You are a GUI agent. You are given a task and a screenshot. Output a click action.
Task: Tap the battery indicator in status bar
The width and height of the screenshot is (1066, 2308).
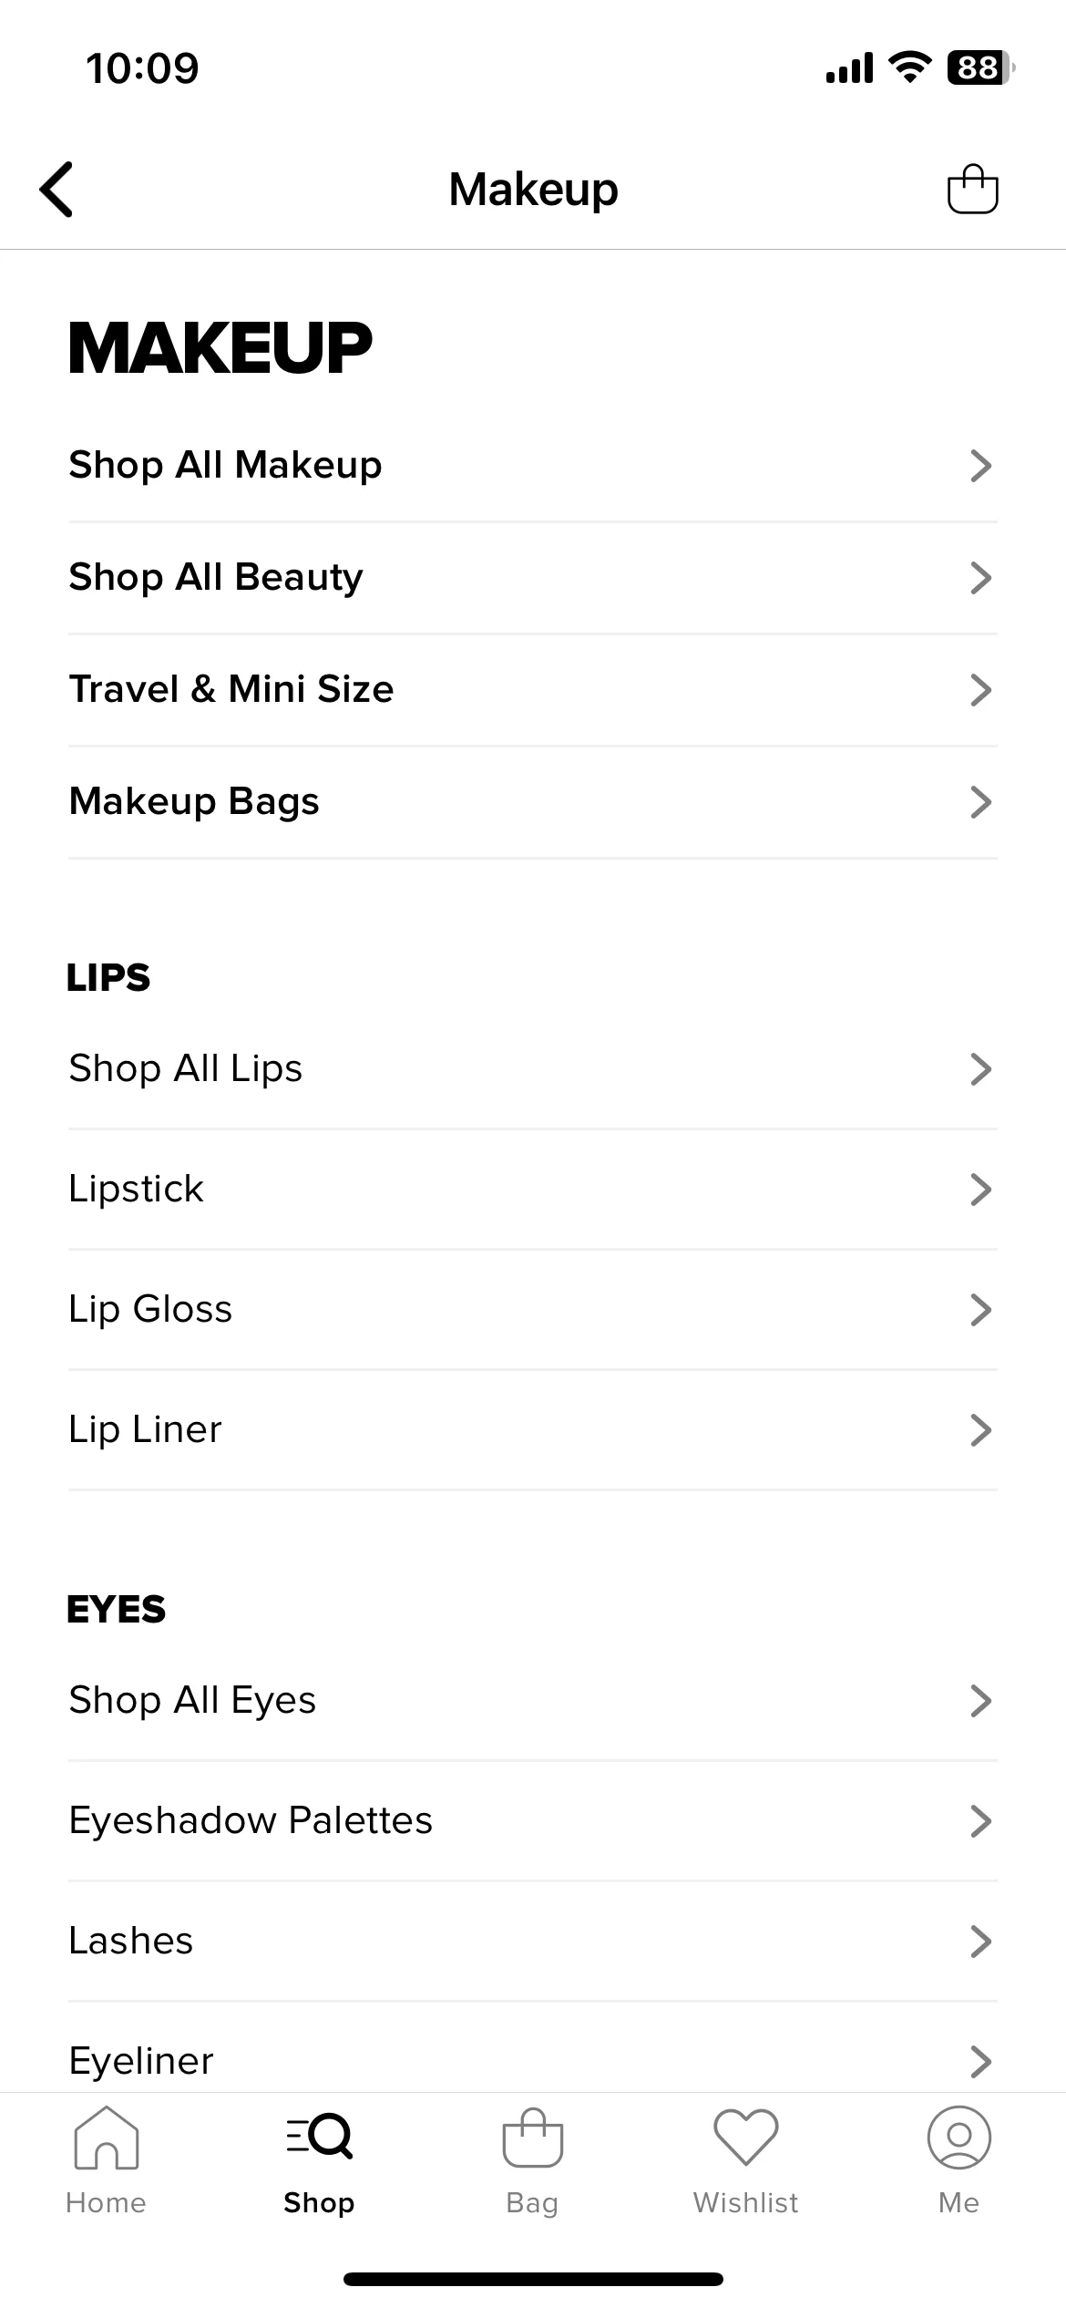pyautogui.click(x=981, y=67)
